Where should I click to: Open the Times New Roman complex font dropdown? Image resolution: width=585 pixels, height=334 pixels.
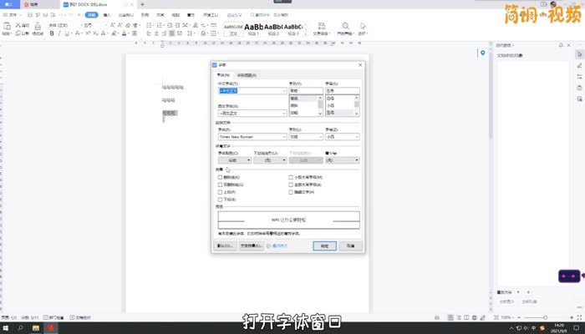(x=284, y=137)
